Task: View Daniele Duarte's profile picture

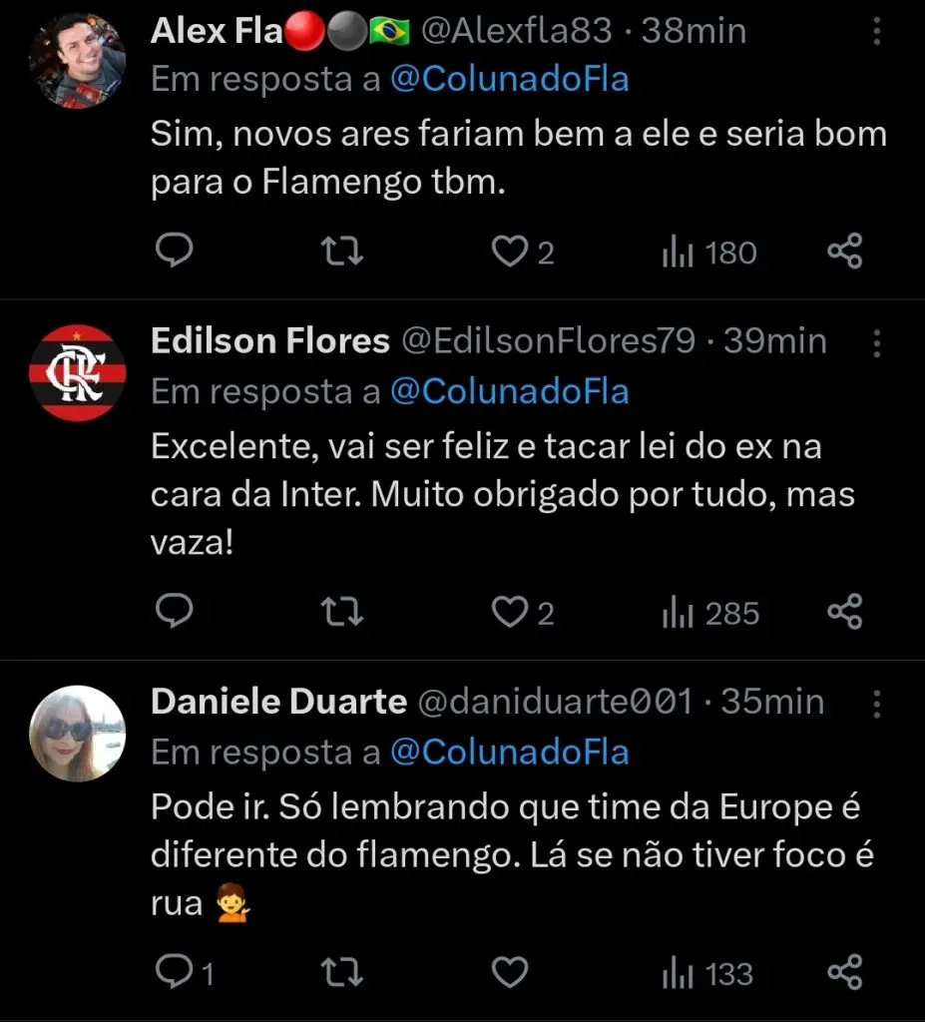Action: (78, 734)
